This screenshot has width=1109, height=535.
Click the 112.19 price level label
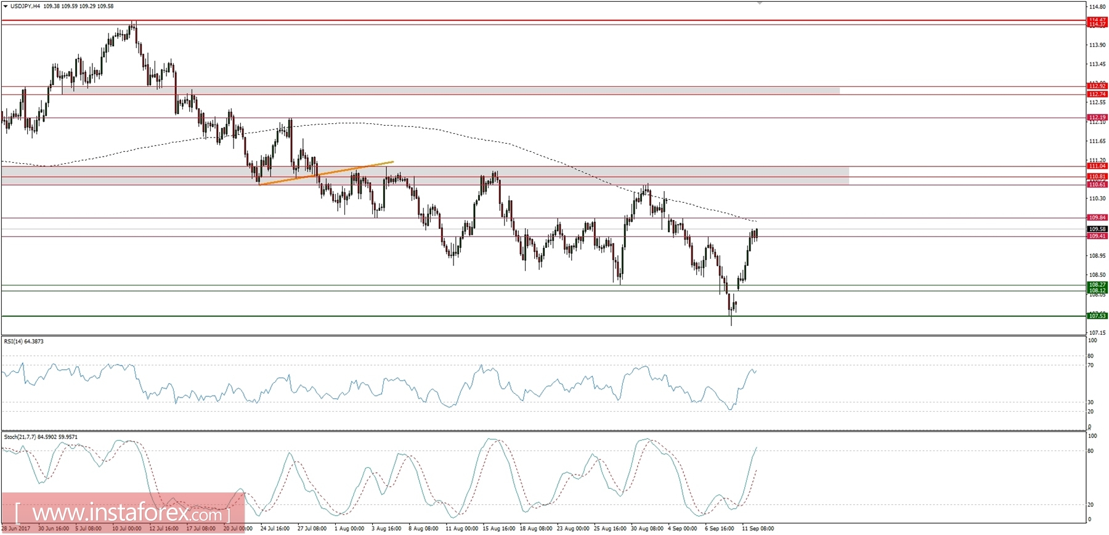coord(1097,117)
